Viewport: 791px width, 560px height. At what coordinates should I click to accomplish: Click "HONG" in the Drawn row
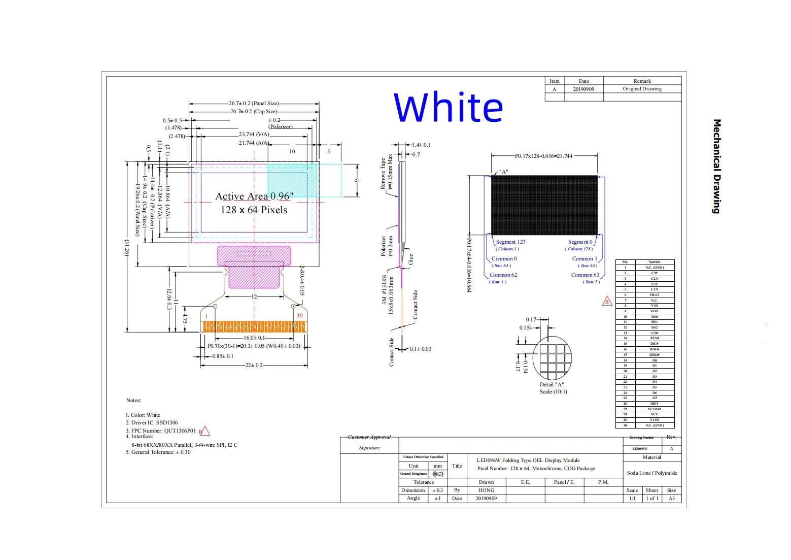486,490
